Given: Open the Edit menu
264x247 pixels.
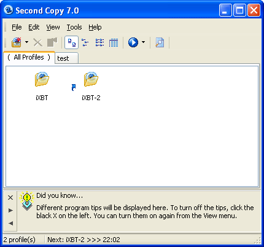Looking at the screenshot, I should 34,27.
